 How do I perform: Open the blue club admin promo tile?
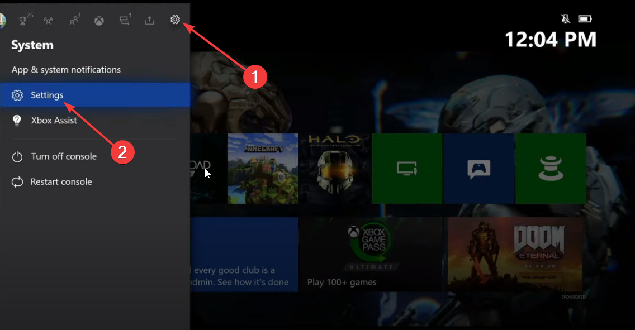click(244, 255)
